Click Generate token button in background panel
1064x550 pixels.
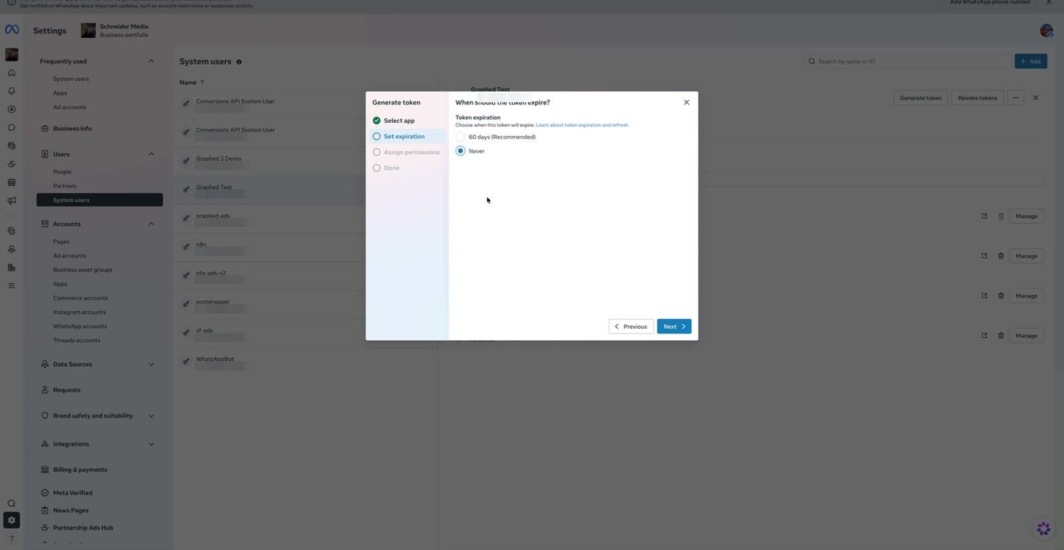coord(920,98)
